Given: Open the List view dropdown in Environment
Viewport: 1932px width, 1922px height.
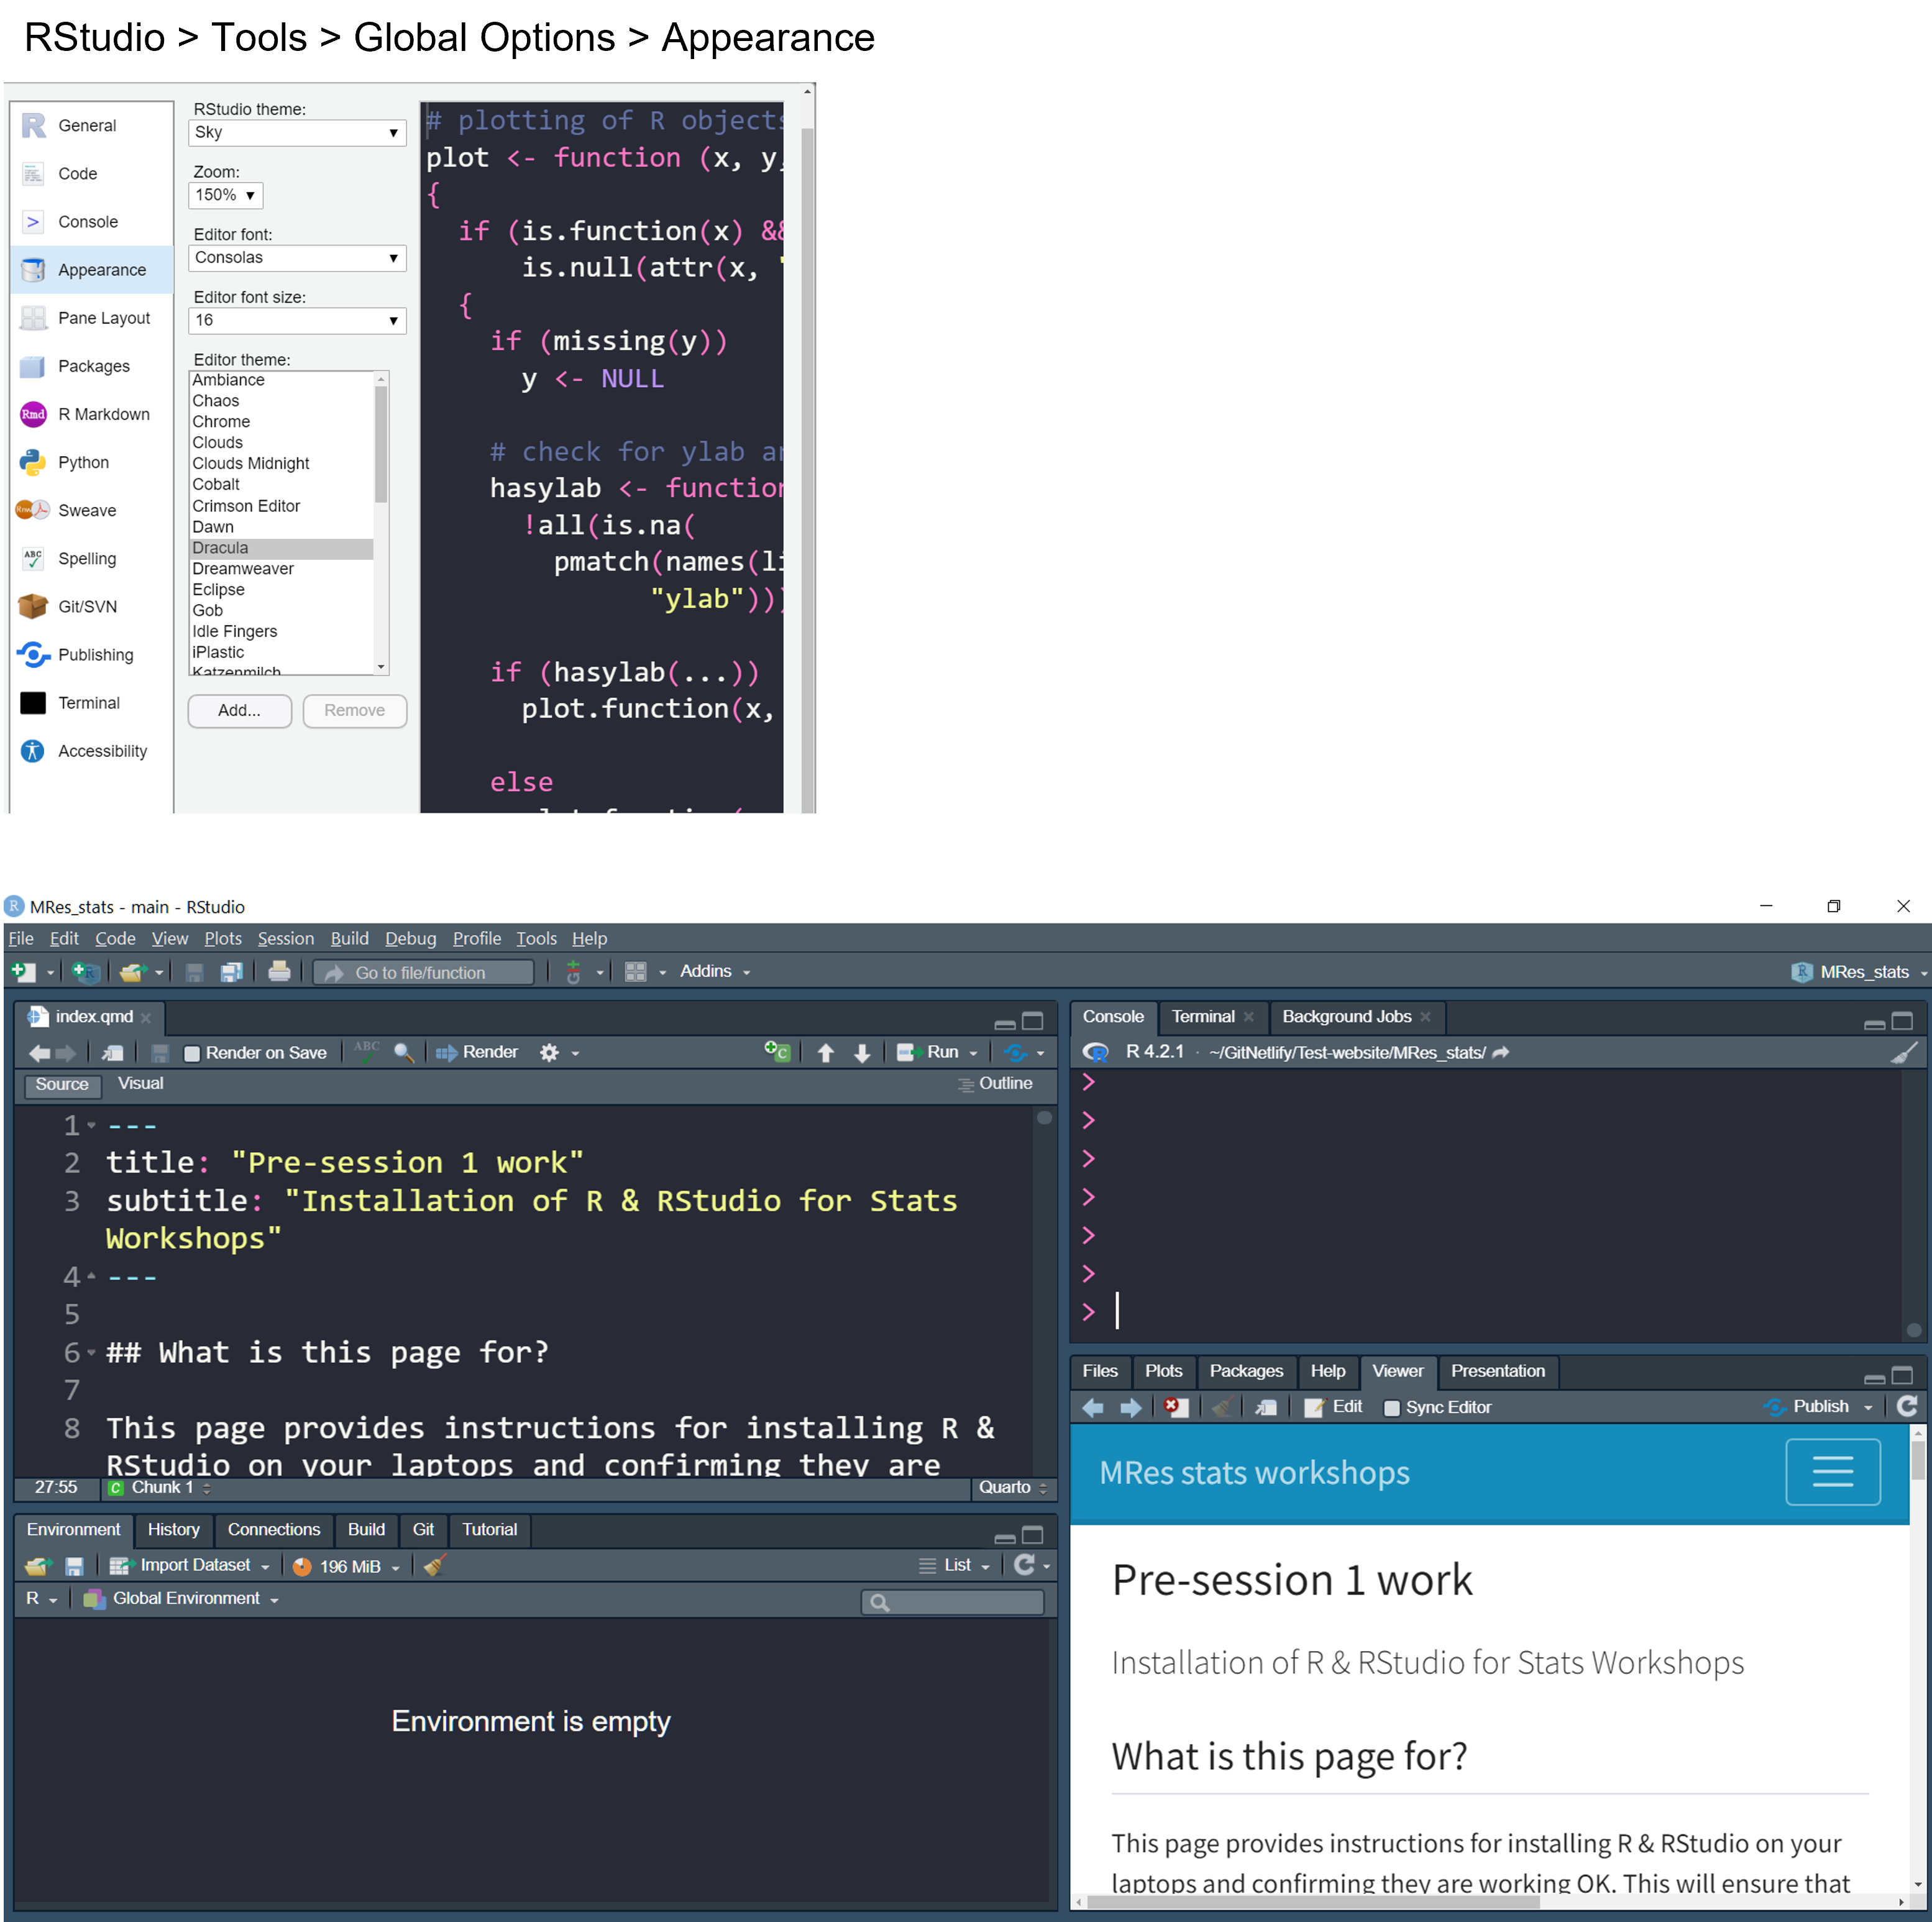Looking at the screenshot, I should pyautogui.click(x=955, y=1566).
